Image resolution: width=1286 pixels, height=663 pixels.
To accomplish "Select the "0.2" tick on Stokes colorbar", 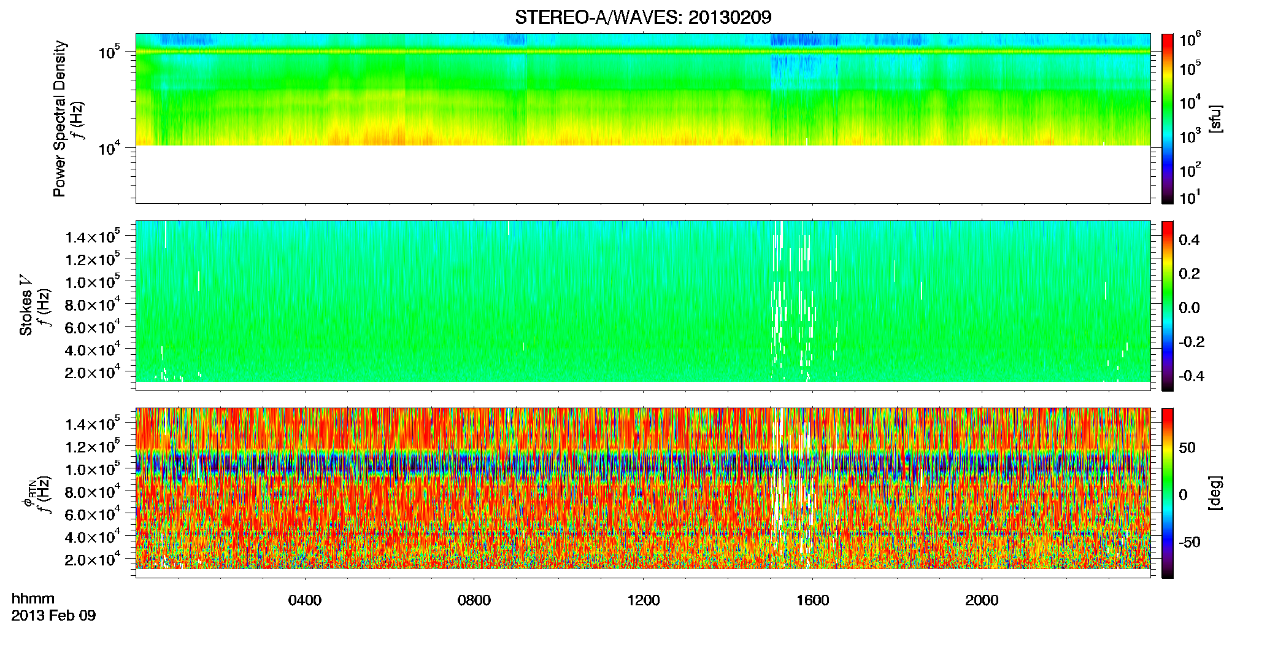I will pyautogui.click(x=1189, y=274).
